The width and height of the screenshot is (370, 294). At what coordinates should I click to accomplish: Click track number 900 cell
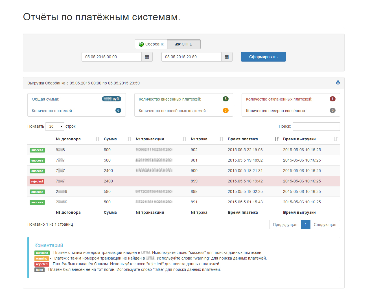coord(194,171)
